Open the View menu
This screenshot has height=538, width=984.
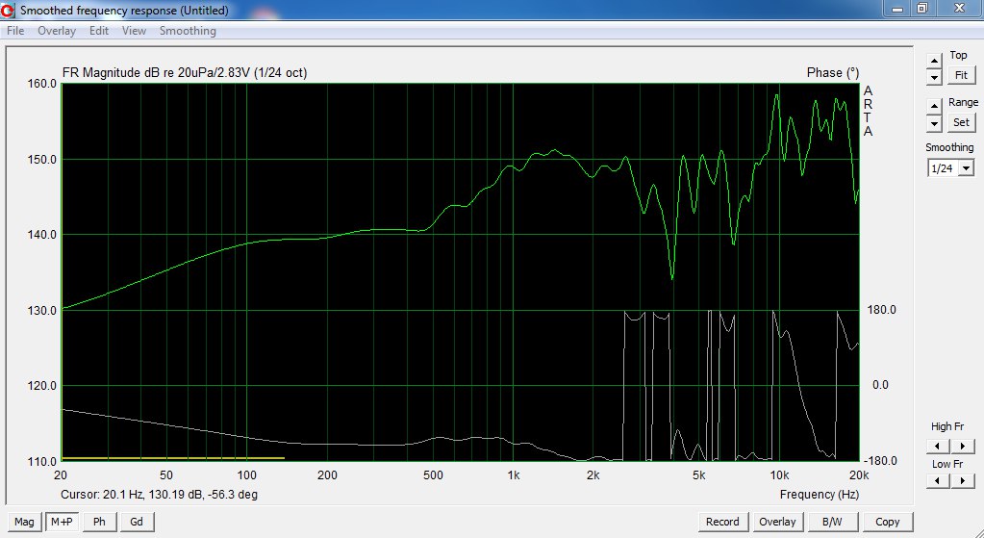pyautogui.click(x=134, y=31)
